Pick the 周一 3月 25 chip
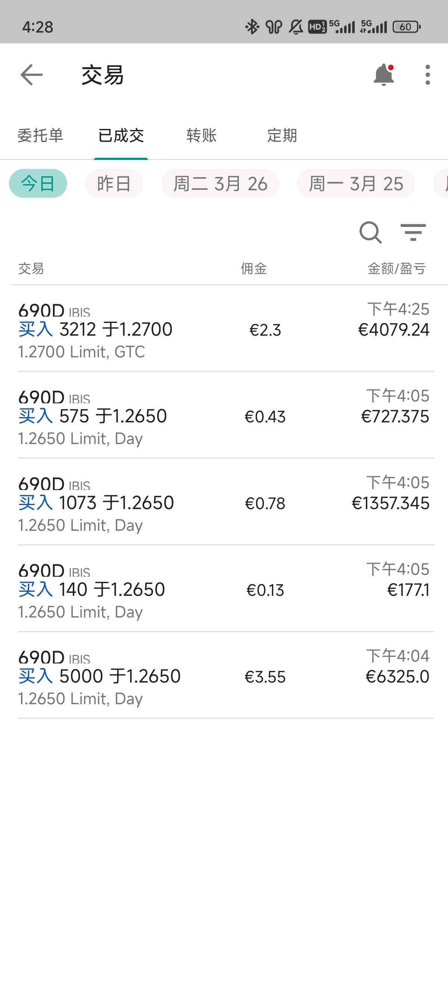 356,183
